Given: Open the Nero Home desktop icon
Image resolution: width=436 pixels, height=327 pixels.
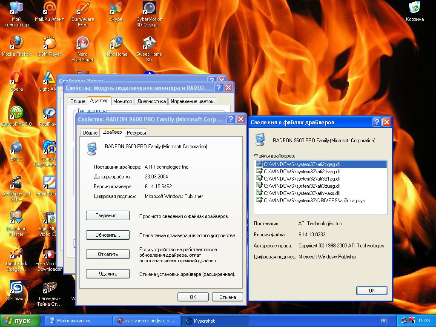Looking at the screenshot, I should 116,46.
